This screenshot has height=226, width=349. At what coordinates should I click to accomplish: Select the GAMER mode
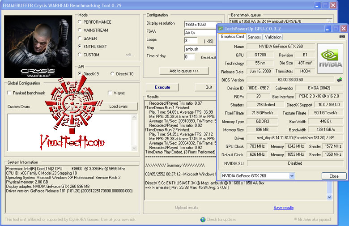pos(80,38)
